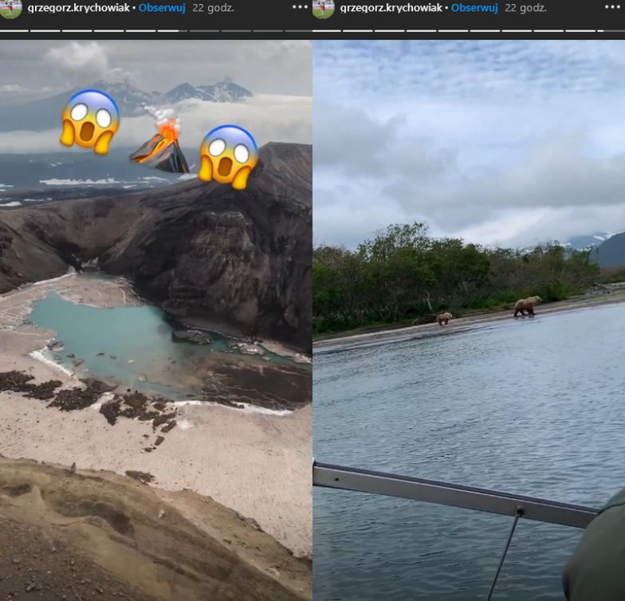Follow via Obserwuj in the bears story
625x601 pixels.
click(474, 8)
